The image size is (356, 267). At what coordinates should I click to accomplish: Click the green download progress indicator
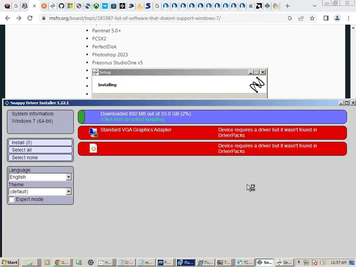[81, 117]
